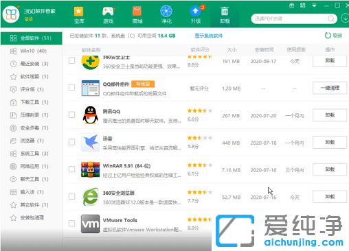Click 卸载 button for 腾讯QQ
The image size is (349, 251).
click(330, 115)
